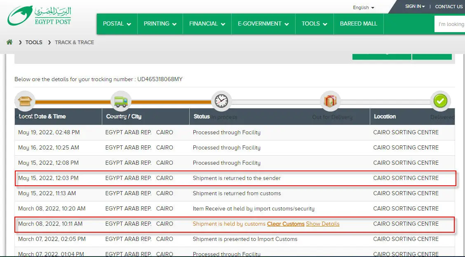Click 'May 15, 2022, 12:08 PM' cell
Viewport: 465px width, 257px height.
coord(48,163)
